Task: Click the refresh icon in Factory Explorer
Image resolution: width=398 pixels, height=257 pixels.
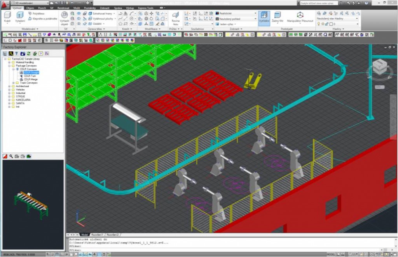Action: tap(28, 53)
